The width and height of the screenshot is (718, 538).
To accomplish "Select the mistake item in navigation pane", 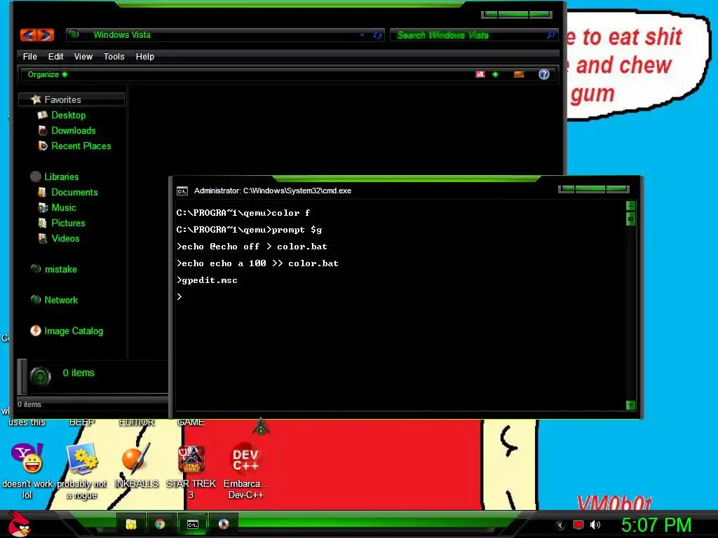I will (x=60, y=270).
